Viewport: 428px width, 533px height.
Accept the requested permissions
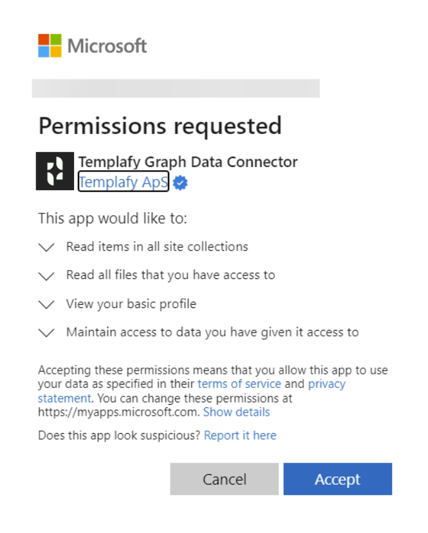(x=338, y=479)
